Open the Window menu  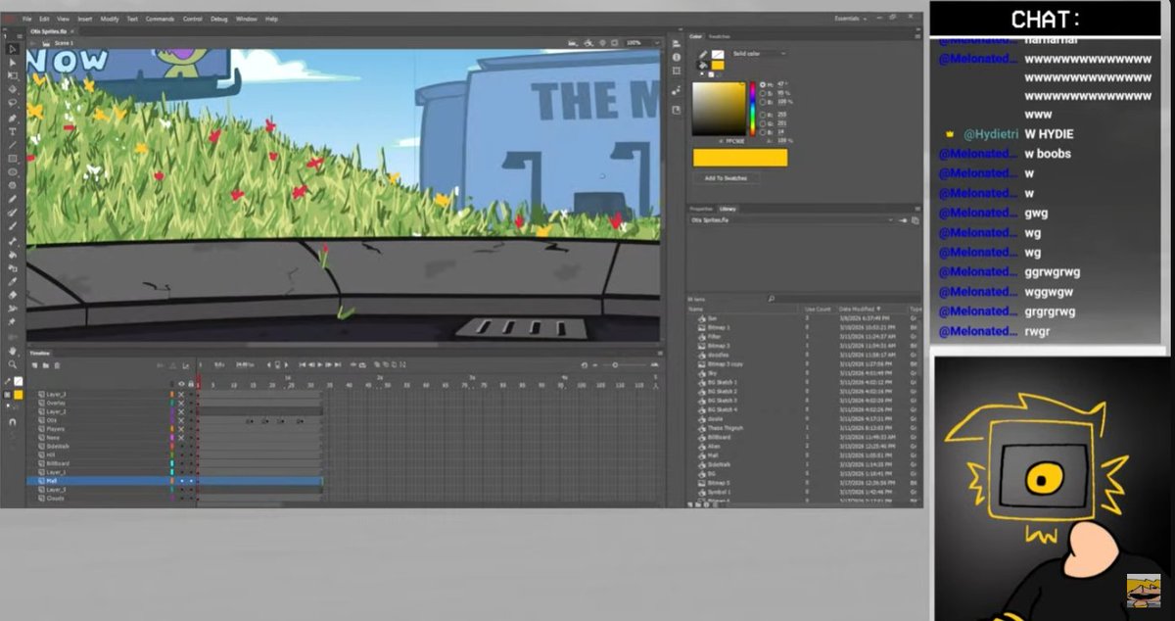pos(246,19)
